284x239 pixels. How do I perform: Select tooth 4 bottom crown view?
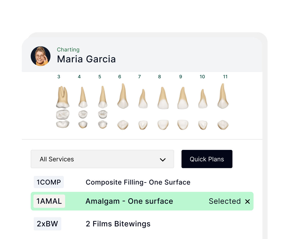pos(83,124)
